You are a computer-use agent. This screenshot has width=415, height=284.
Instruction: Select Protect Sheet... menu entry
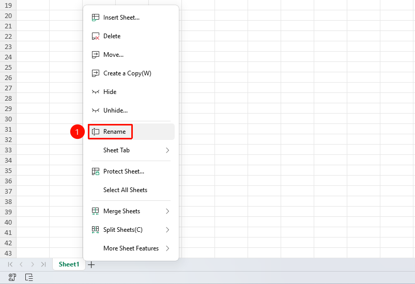[x=131, y=171]
